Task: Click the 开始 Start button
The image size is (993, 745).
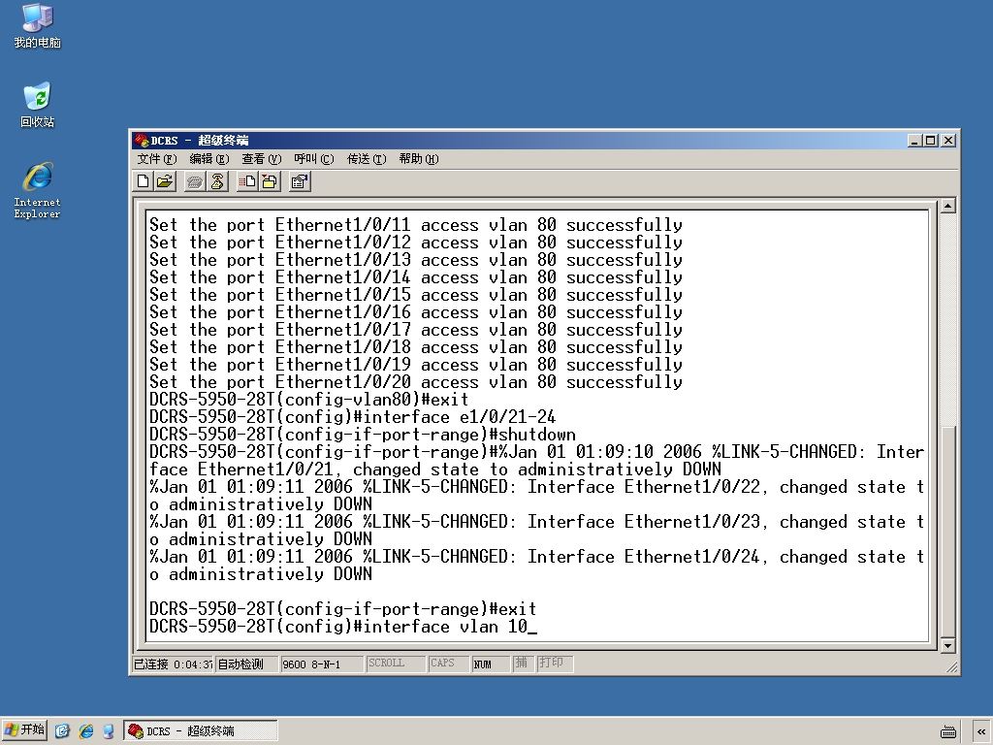Action: coord(24,730)
